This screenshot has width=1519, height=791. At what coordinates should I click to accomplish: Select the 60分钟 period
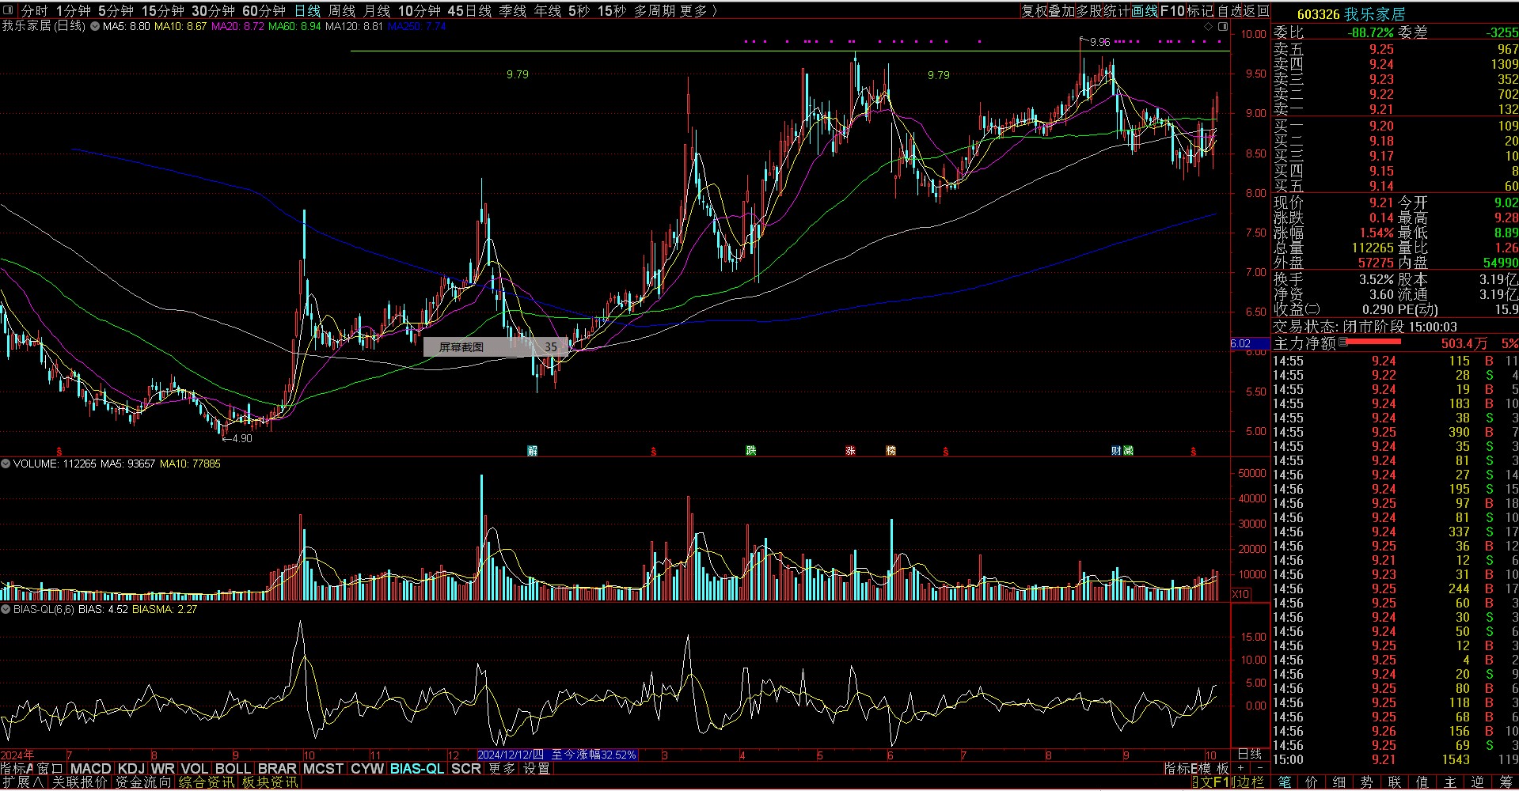point(264,11)
